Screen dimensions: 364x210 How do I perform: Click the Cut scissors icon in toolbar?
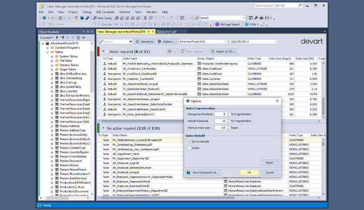(145, 18)
